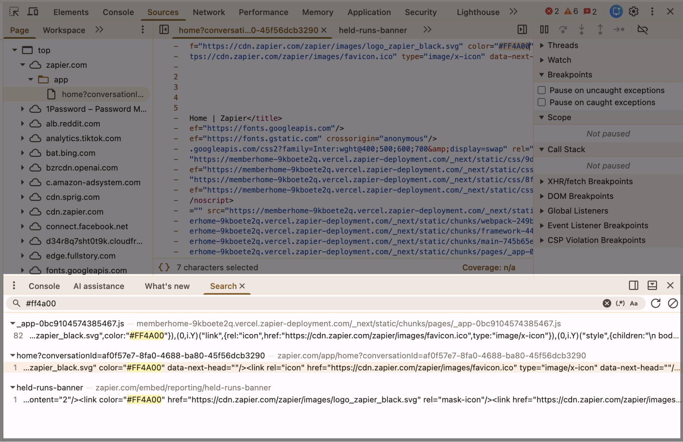
Task: Expand the Global Listeners section
Action: click(542, 211)
